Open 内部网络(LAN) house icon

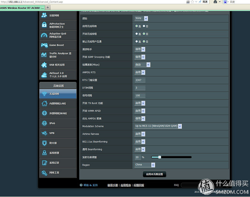click(x=44, y=103)
